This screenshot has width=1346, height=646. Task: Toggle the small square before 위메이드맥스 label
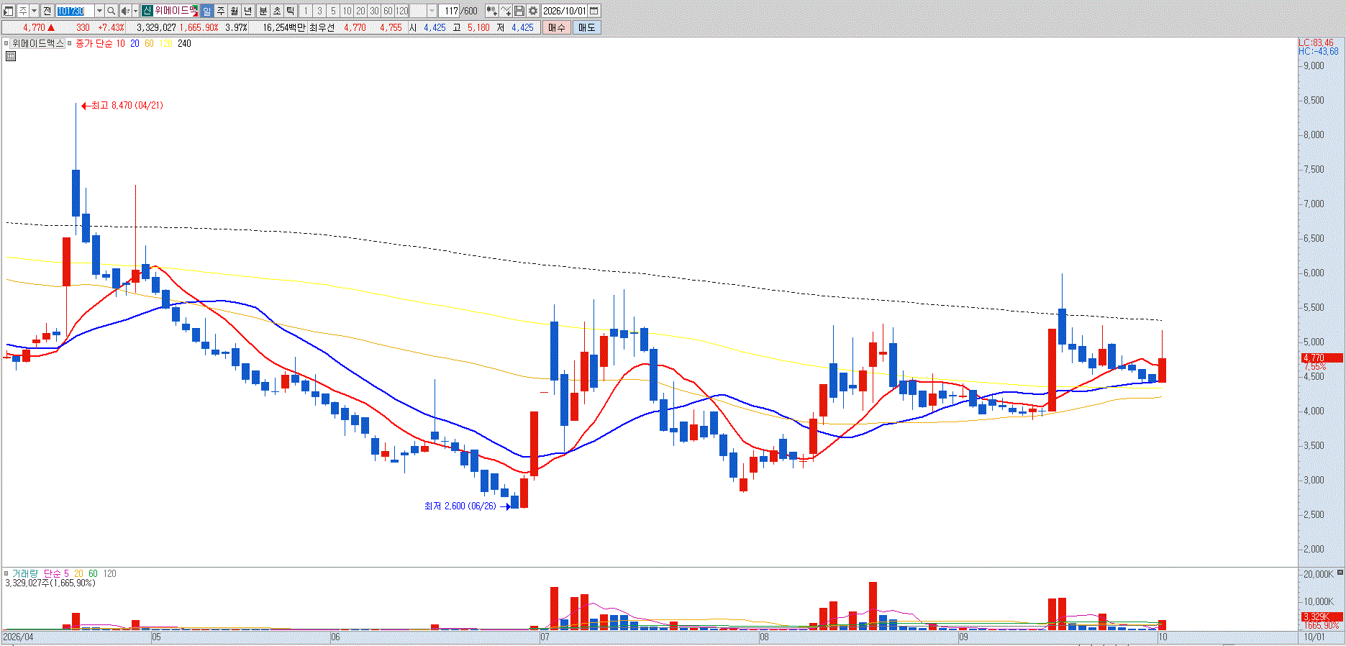tap(6, 44)
